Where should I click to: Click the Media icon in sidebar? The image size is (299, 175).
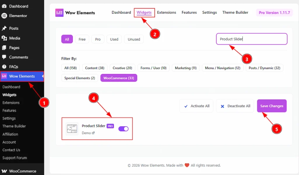click(4, 38)
